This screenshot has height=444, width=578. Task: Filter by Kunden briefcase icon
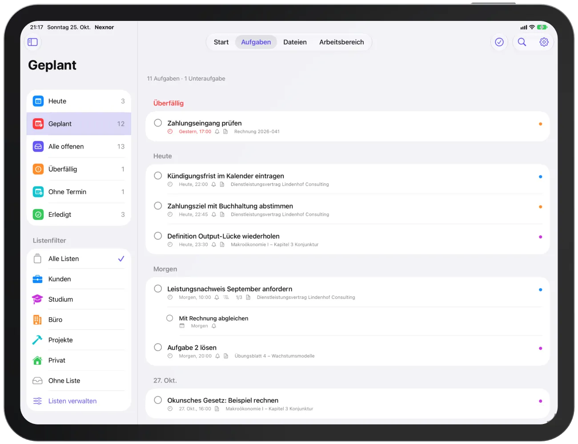click(x=38, y=279)
